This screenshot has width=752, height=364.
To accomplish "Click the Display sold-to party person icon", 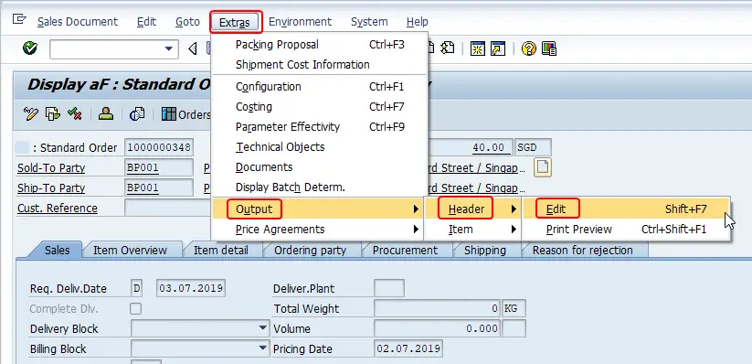I will [x=105, y=113].
